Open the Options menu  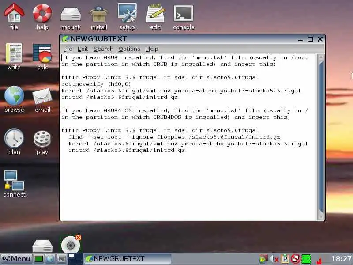coord(129,49)
